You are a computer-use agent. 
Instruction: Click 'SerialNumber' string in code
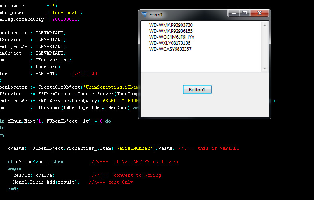pyautogui.click(x=133, y=148)
